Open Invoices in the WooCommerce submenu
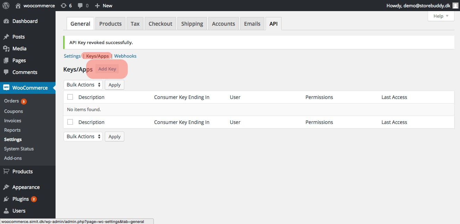This screenshot has width=460, height=224. click(12, 121)
